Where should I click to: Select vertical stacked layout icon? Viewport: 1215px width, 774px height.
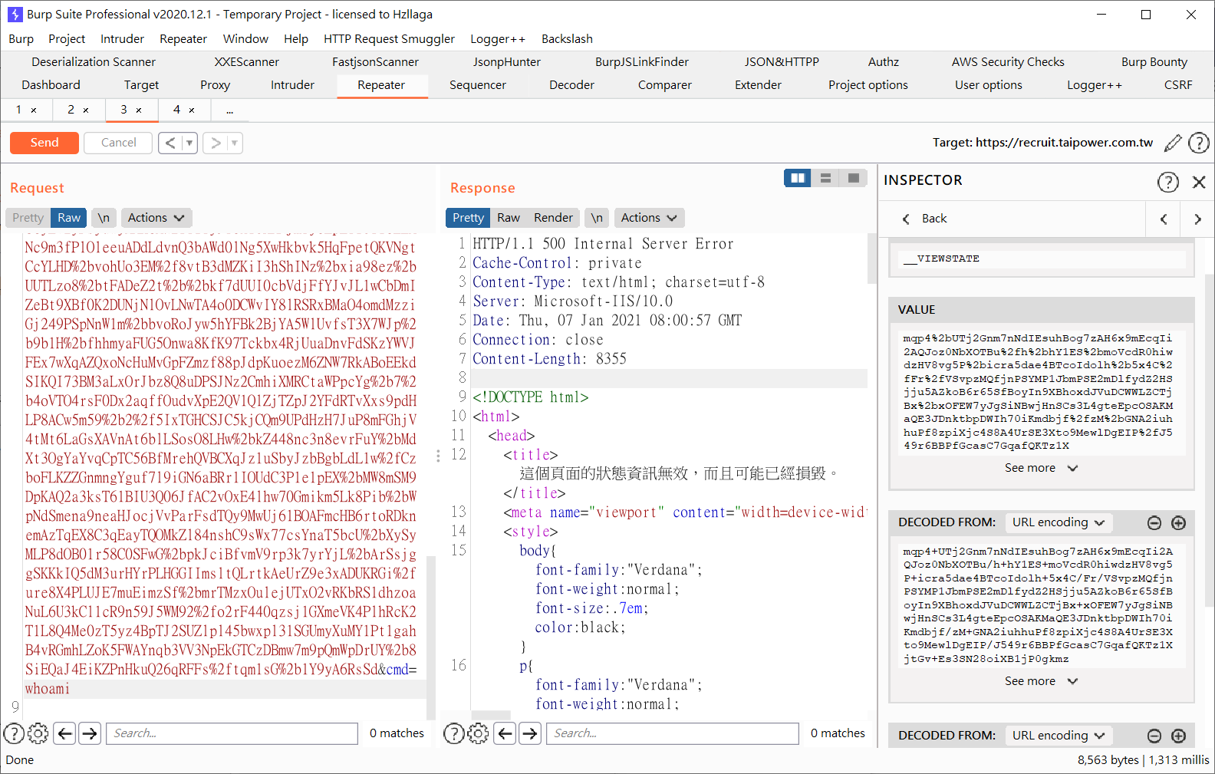(825, 178)
